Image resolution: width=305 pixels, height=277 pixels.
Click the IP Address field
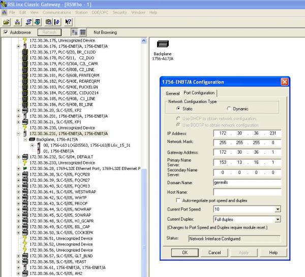click(x=247, y=133)
